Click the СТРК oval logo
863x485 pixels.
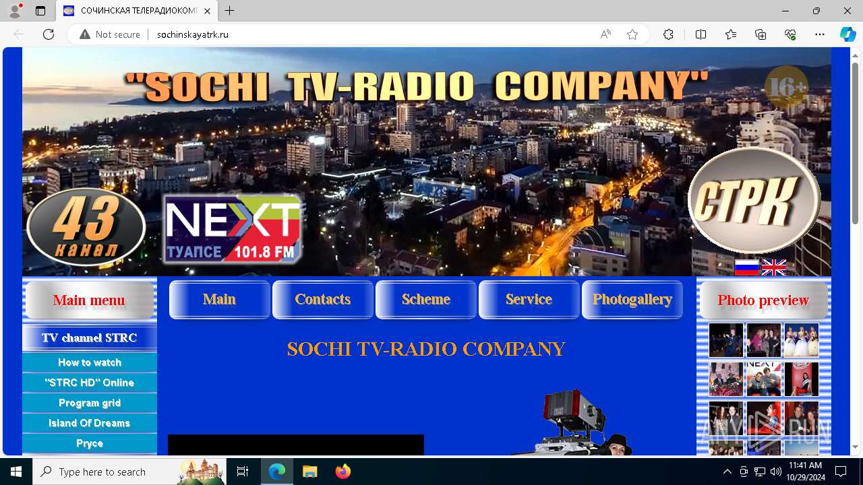754,200
